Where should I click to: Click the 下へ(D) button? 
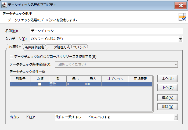168,88
